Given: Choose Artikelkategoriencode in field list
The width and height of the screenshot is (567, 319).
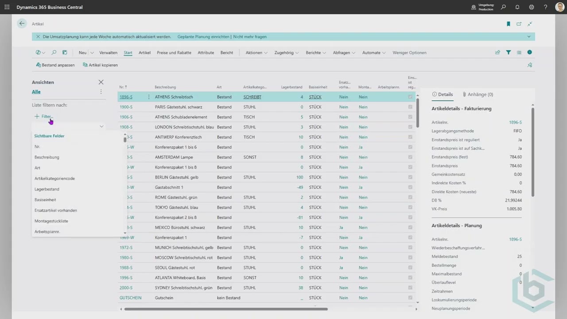Looking at the screenshot, I should [54, 179].
